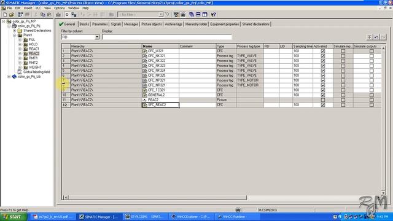The height and width of the screenshot is (221, 393).
Task: Click the Paste toolbar icon
Action: click(x=49, y=15)
